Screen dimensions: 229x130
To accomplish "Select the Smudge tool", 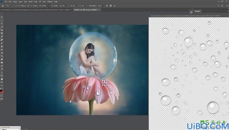I will pos(2,59).
